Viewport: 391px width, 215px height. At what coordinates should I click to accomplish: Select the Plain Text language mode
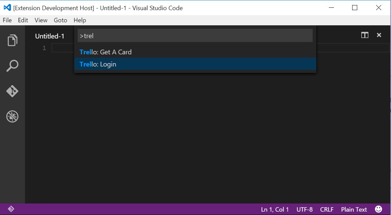tap(354, 210)
